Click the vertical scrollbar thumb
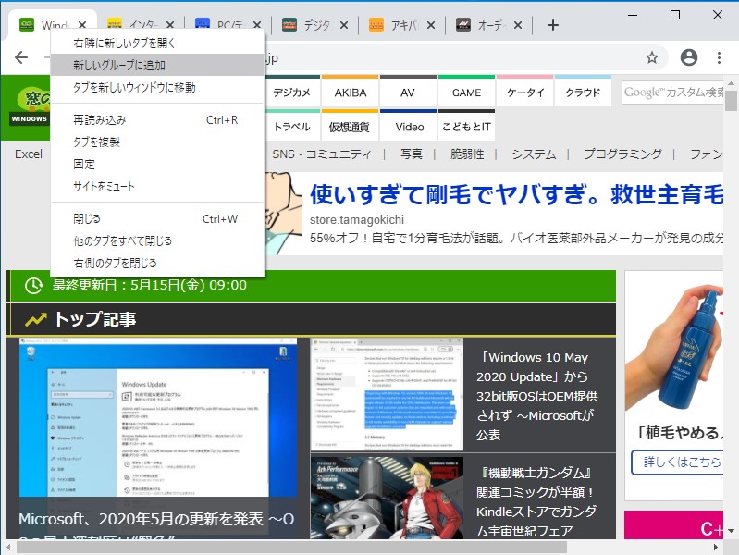The height and width of the screenshot is (555, 739). click(x=731, y=101)
